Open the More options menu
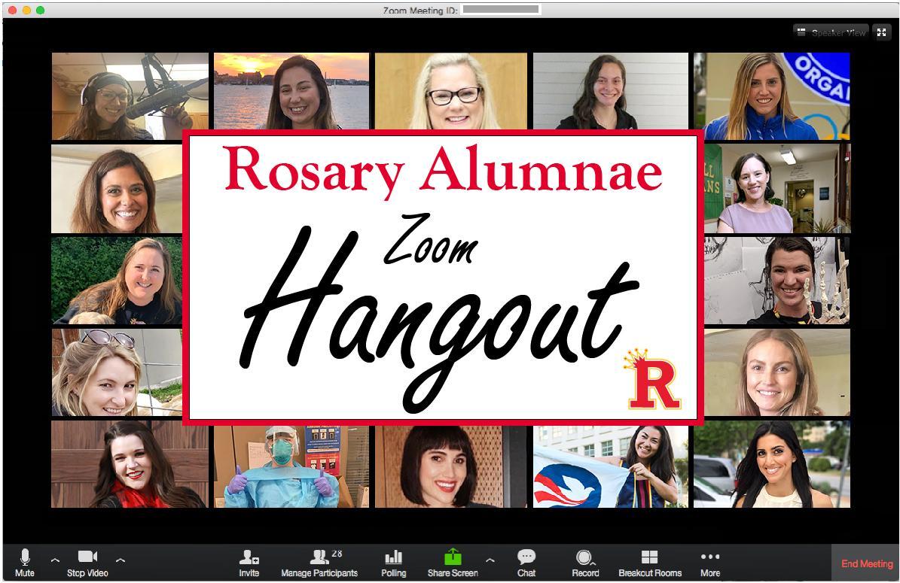 [x=710, y=563]
